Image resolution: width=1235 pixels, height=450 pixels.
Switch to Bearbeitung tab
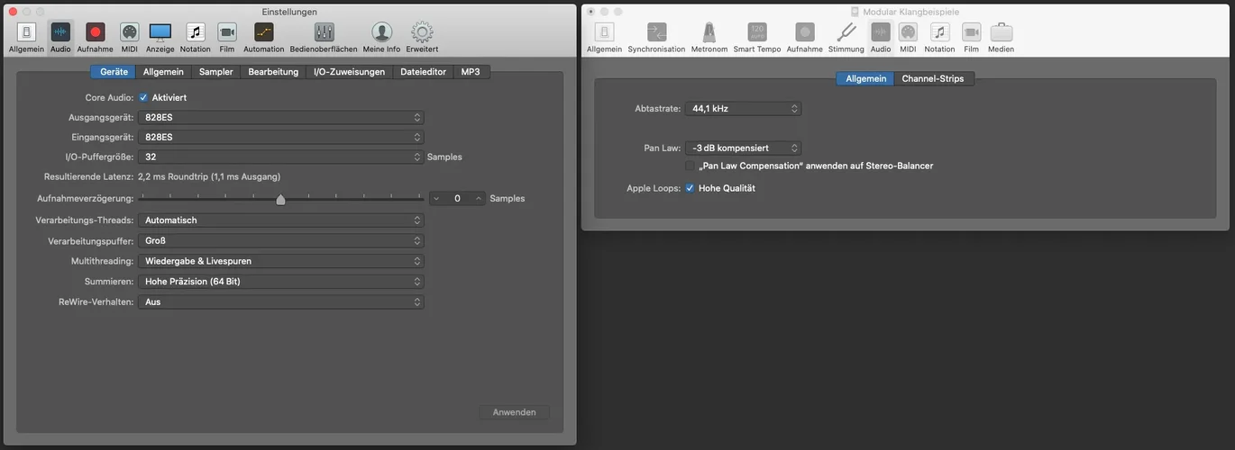[x=273, y=72]
